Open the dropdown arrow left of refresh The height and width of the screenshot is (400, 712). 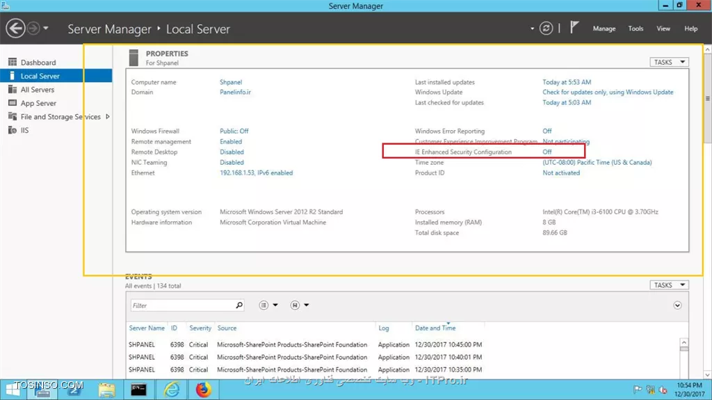532,29
